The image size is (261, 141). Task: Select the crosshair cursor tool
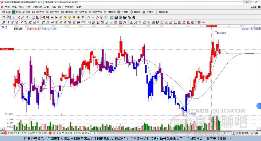pyautogui.click(x=93, y=17)
